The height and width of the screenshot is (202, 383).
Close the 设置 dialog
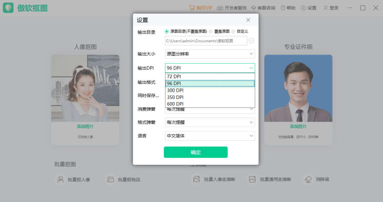[x=248, y=20]
